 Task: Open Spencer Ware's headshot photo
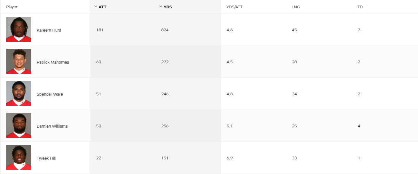click(19, 93)
